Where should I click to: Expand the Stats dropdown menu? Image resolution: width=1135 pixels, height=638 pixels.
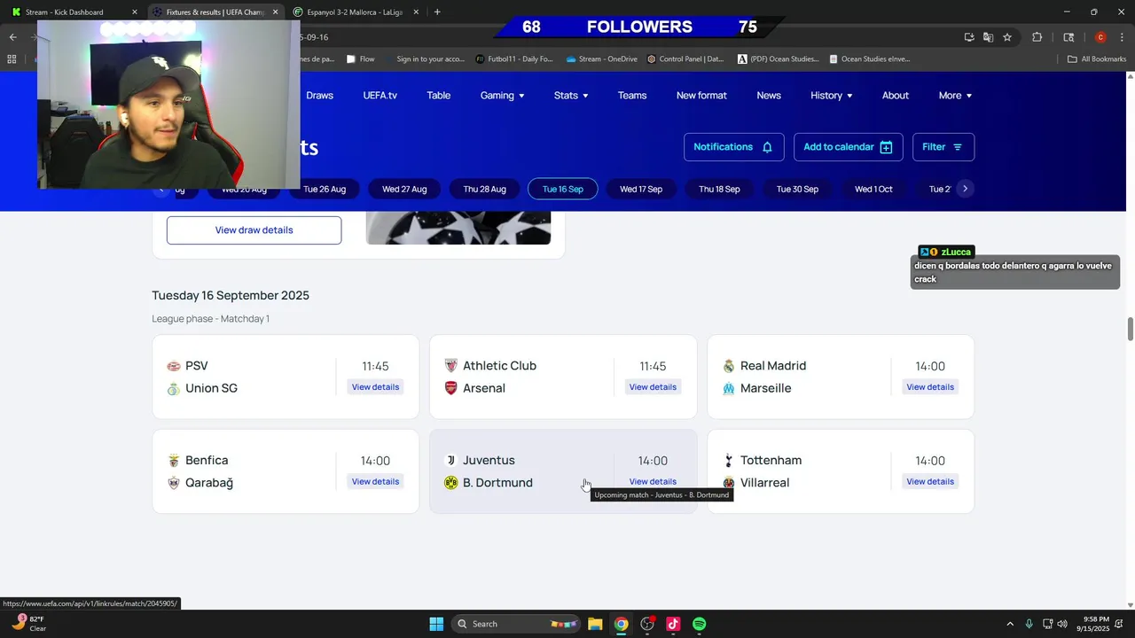(x=571, y=96)
